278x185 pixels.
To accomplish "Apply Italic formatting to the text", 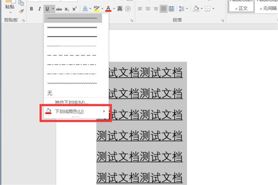I will 39,9.
